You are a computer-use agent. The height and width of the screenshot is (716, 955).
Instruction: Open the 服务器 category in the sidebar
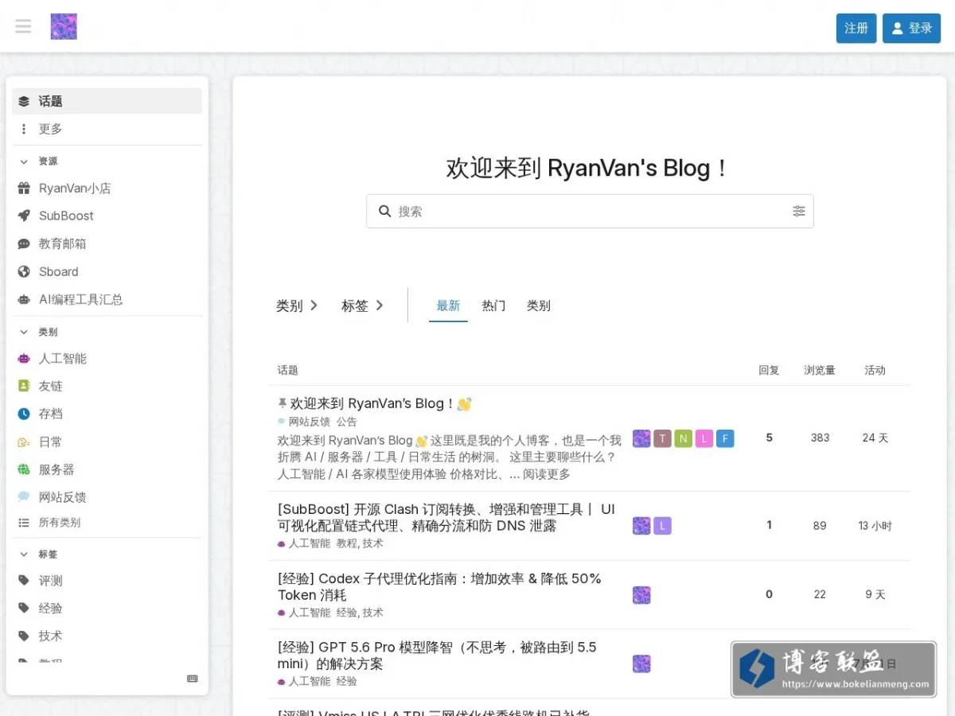point(107,469)
